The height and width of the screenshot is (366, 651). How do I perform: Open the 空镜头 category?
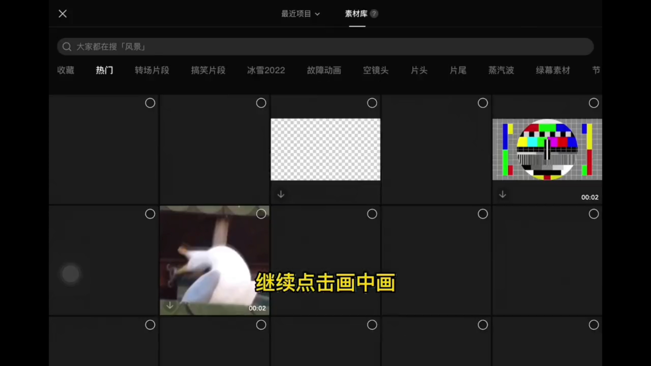[376, 70]
